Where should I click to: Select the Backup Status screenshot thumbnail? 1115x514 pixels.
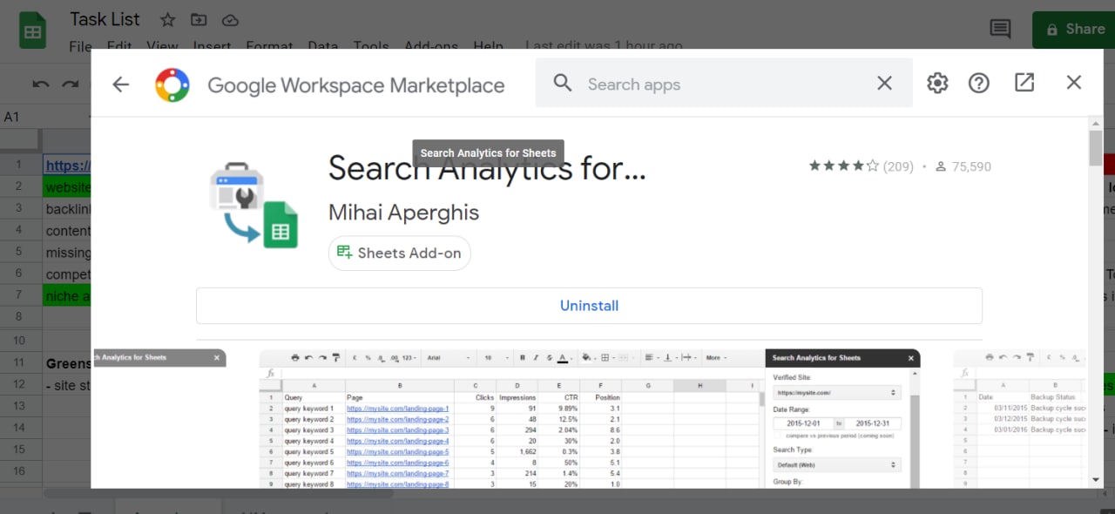(1020, 418)
